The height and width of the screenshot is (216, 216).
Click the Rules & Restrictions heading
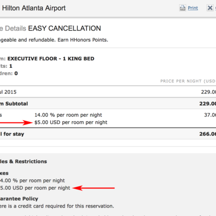tap(24, 161)
